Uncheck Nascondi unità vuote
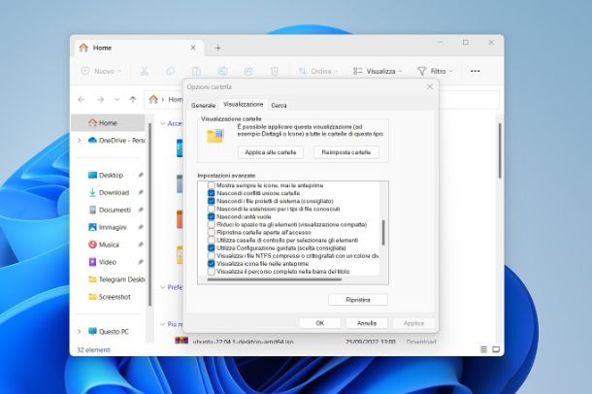 tap(212, 216)
